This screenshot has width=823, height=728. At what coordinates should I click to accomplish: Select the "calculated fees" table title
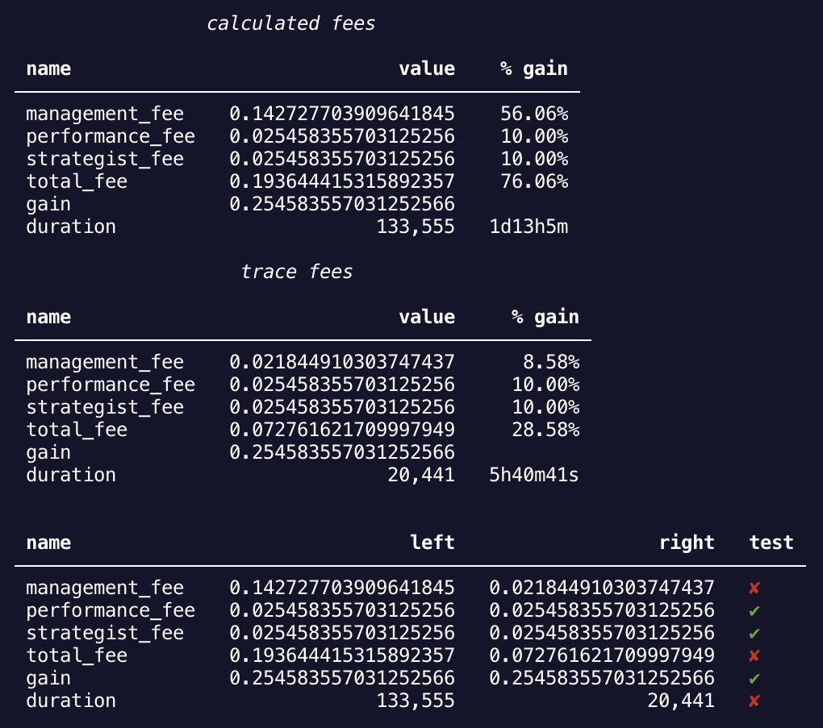point(290,23)
